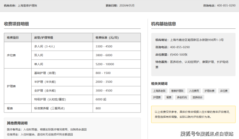Click the 房型/护理等级 column header

62,37
